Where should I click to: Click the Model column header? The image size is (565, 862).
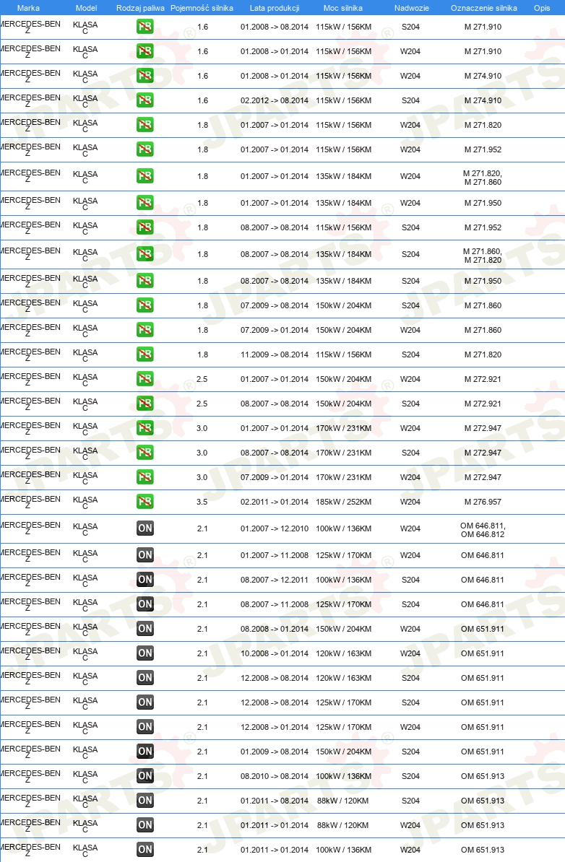87,8
